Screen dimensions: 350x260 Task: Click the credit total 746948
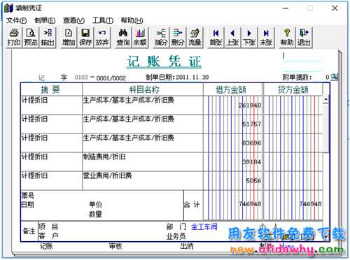click(x=311, y=204)
